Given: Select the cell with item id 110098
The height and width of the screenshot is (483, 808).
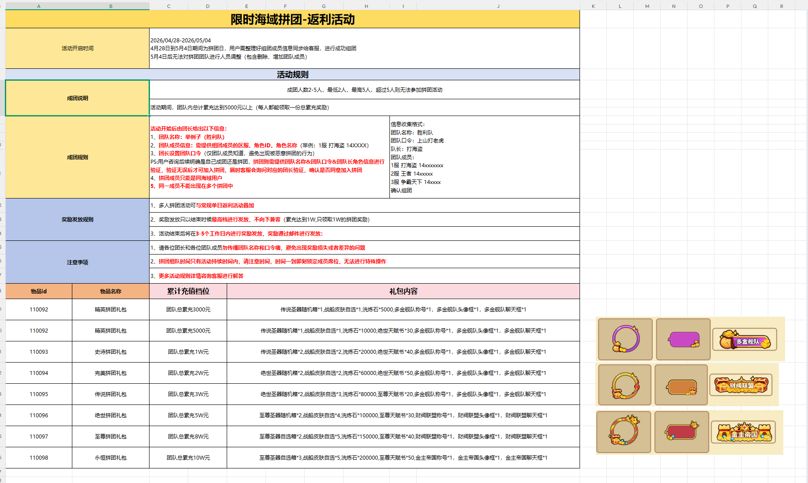Looking at the screenshot, I should click(39, 458).
